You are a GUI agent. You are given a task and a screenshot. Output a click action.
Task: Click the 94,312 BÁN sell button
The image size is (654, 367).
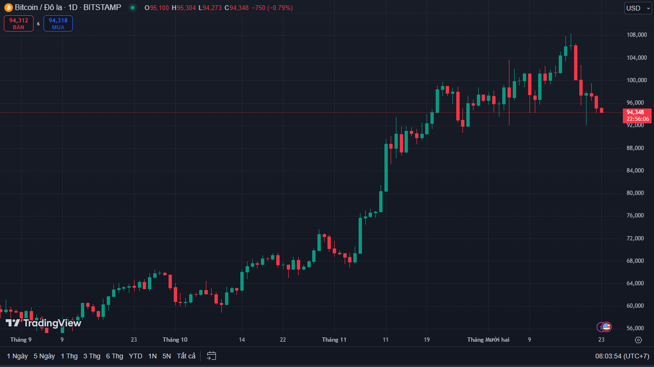(19, 23)
